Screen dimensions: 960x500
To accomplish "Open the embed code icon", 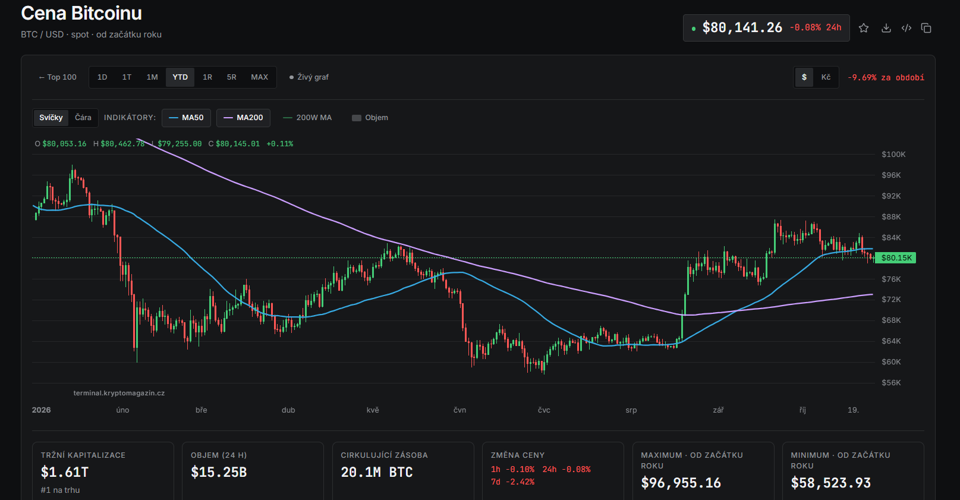I will [x=907, y=28].
